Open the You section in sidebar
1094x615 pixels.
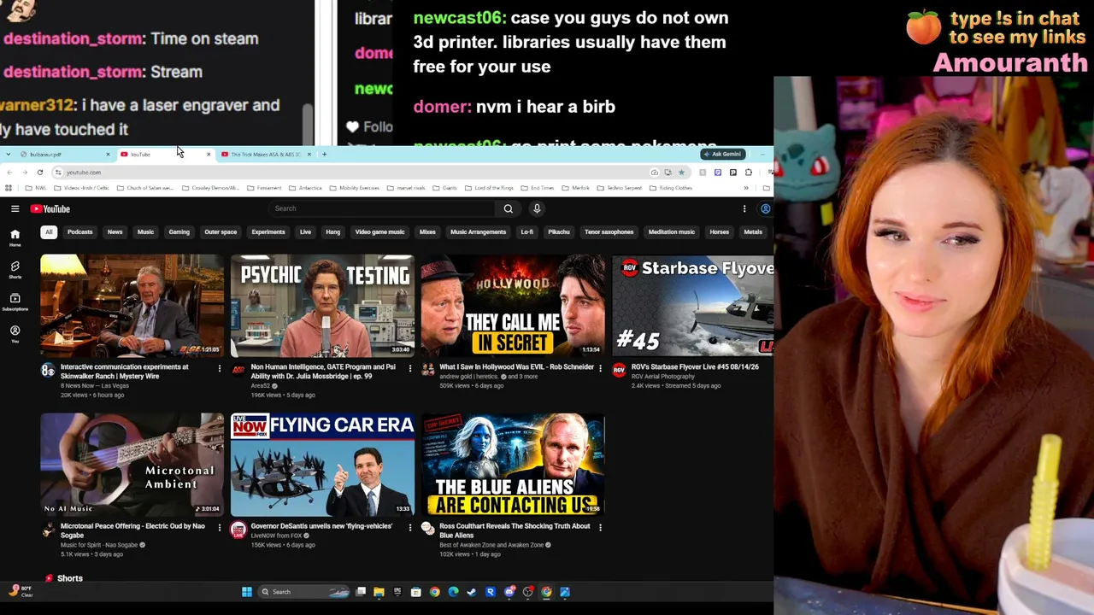[15, 333]
